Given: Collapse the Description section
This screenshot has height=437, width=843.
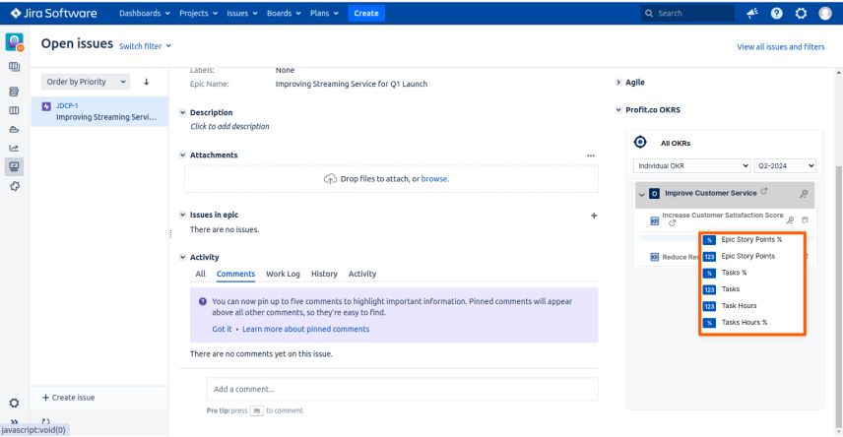Looking at the screenshot, I should click(183, 112).
